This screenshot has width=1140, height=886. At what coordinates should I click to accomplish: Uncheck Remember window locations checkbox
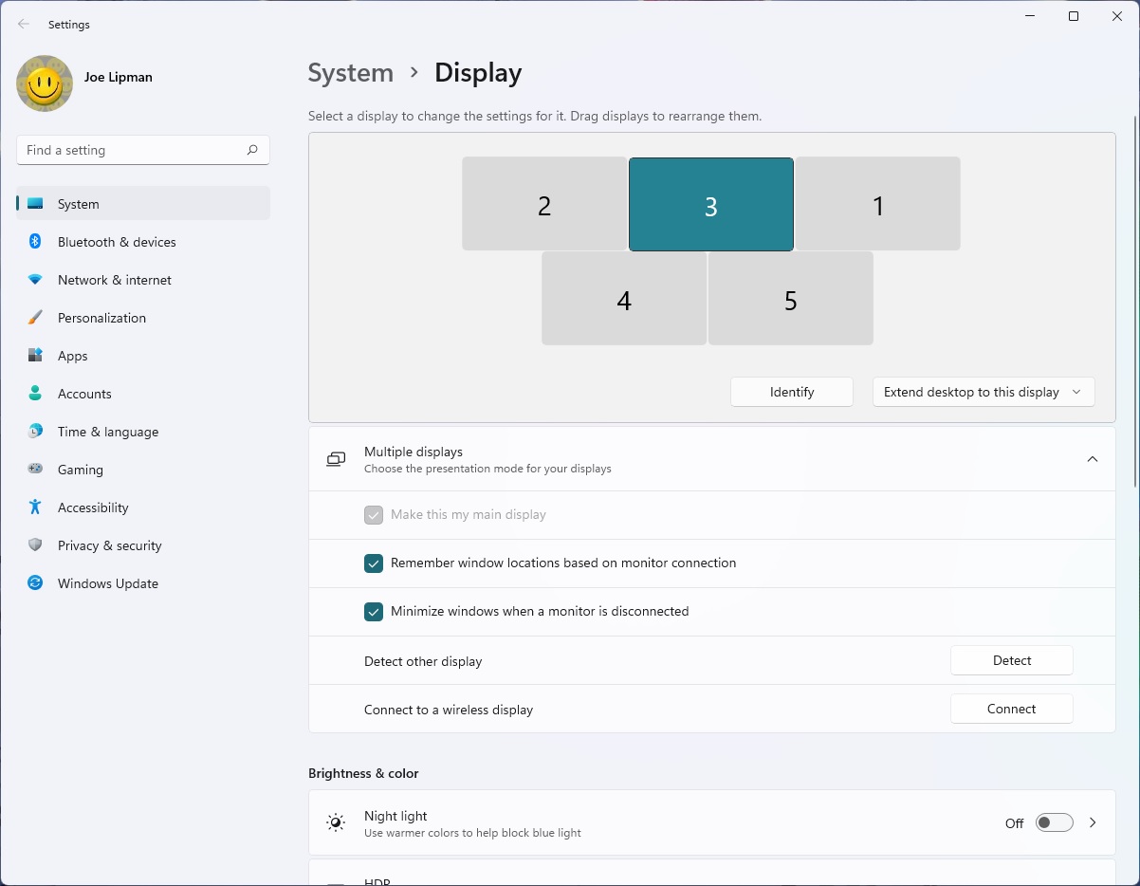[374, 563]
